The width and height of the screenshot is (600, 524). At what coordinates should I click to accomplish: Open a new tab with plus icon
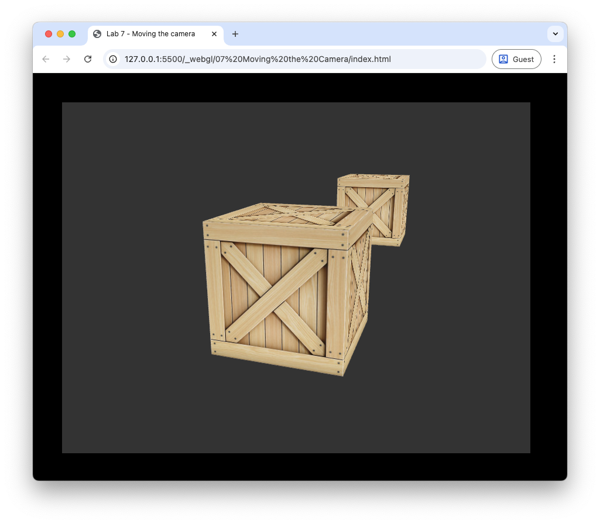[x=235, y=34]
